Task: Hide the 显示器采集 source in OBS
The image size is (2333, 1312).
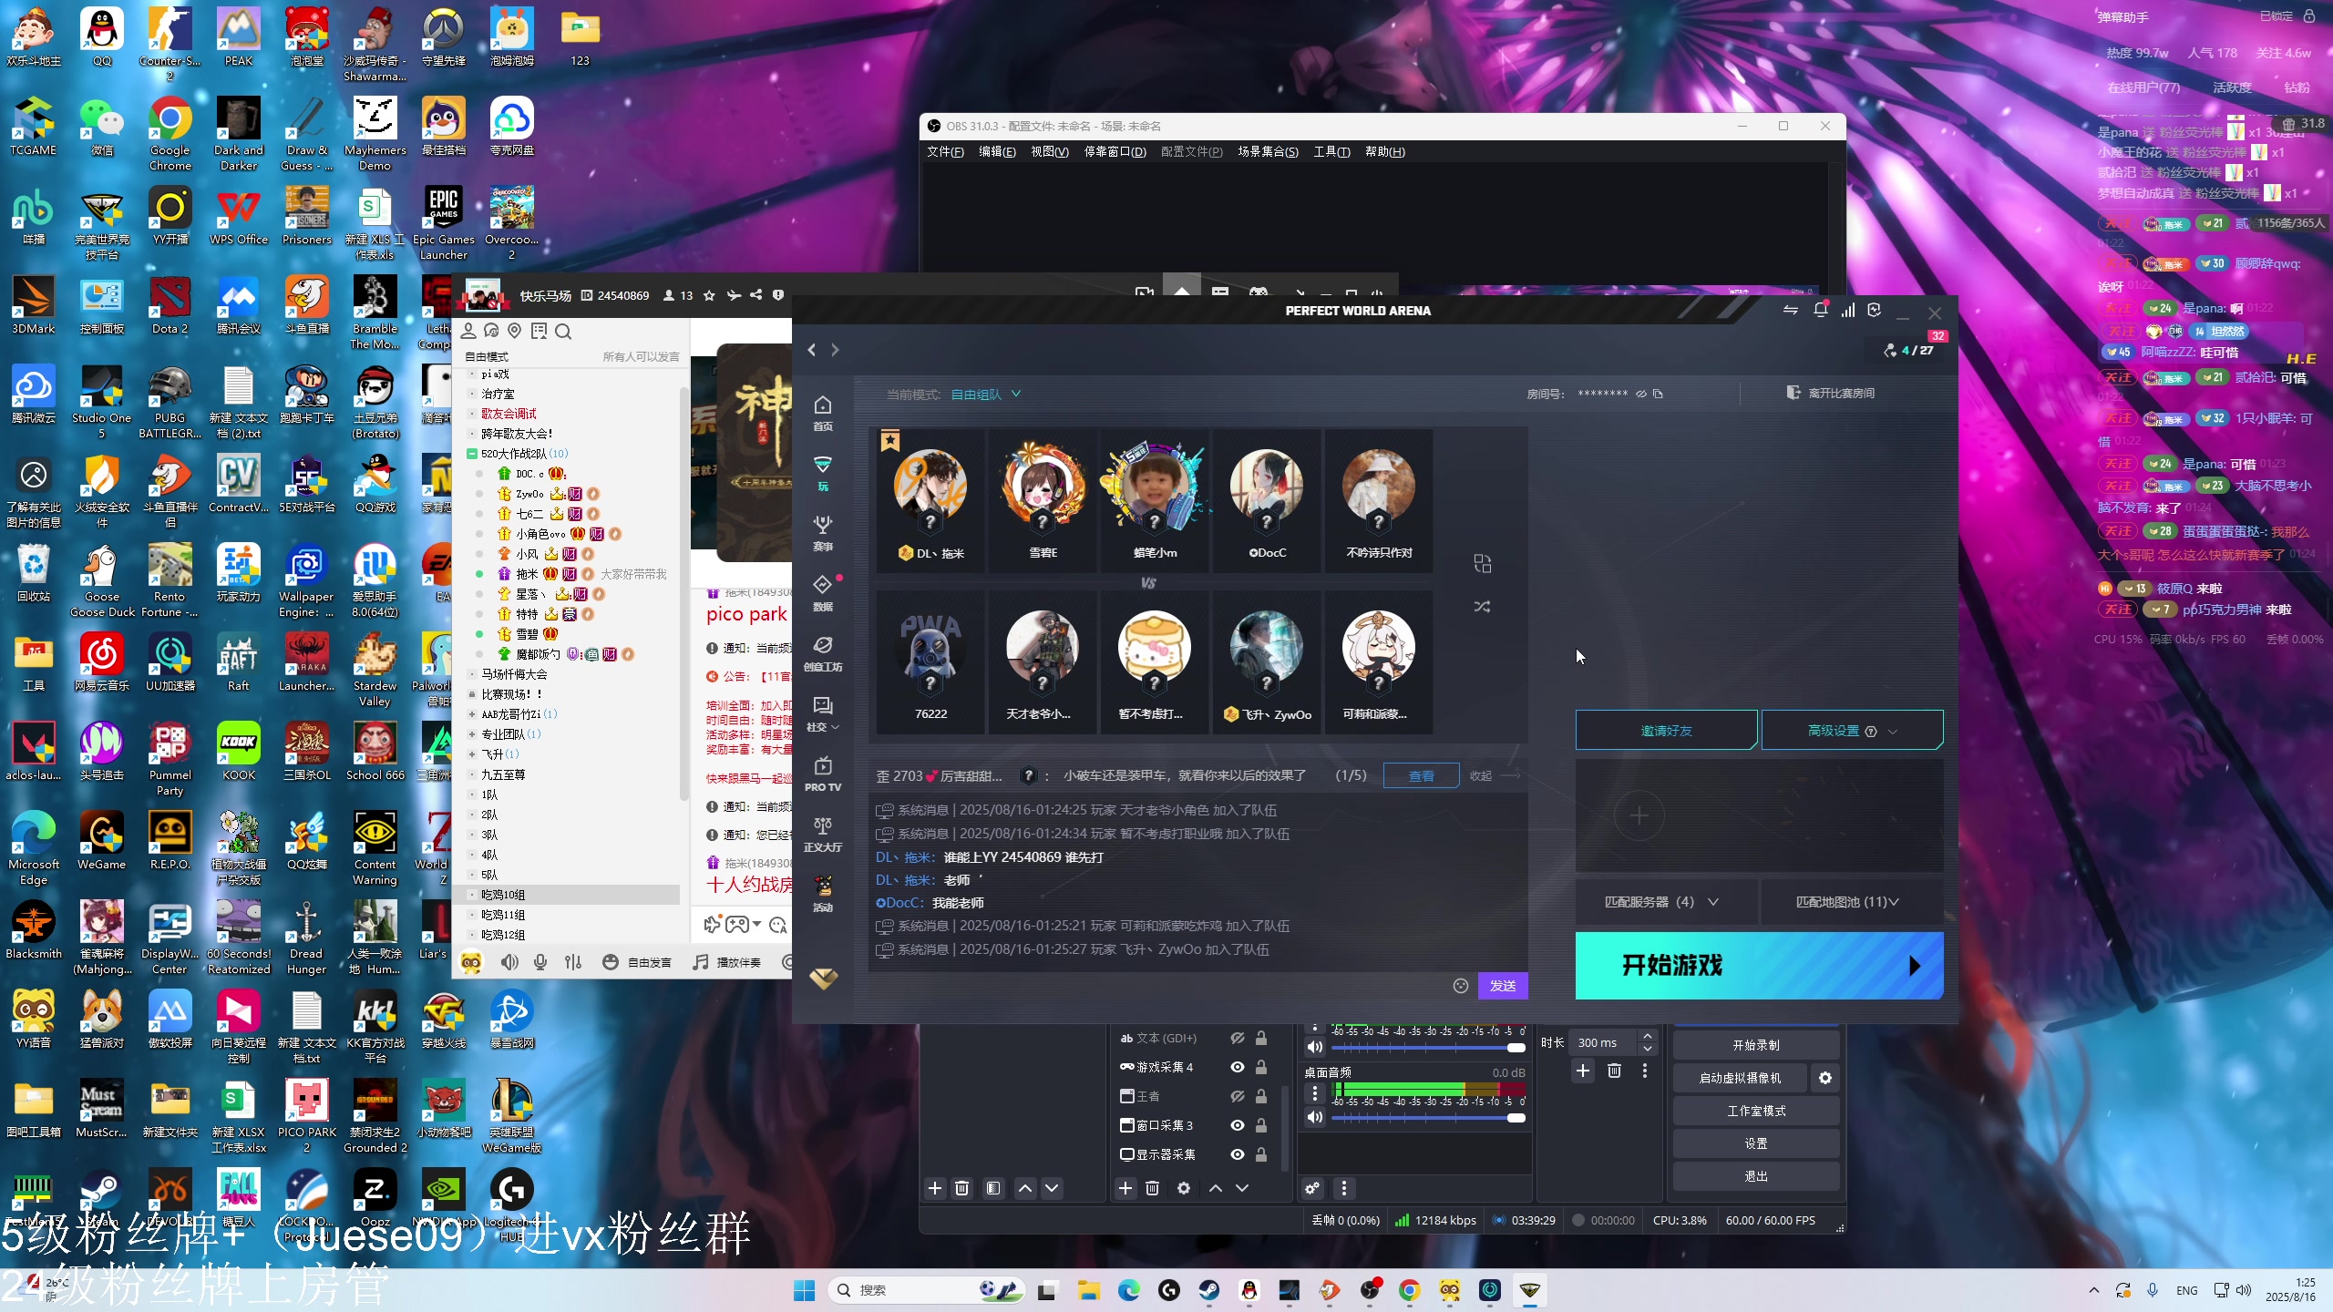Action: [x=1238, y=1154]
